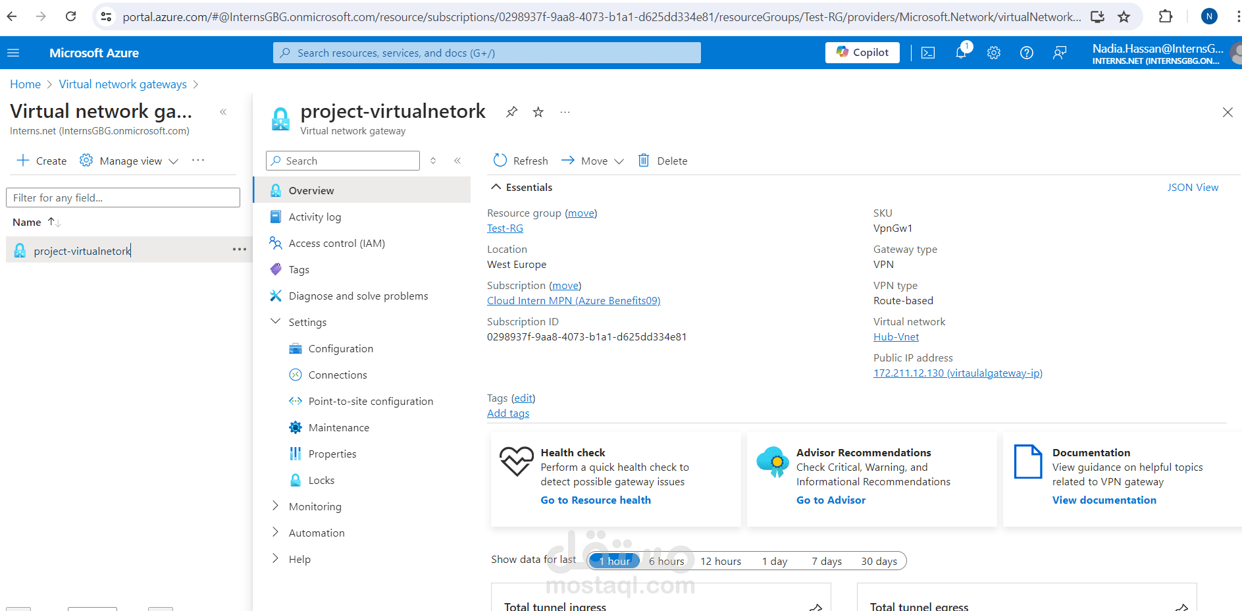This screenshot has height=611, width=1242.
Task: Click the help question mark icon
Action: coord(1027,53)
